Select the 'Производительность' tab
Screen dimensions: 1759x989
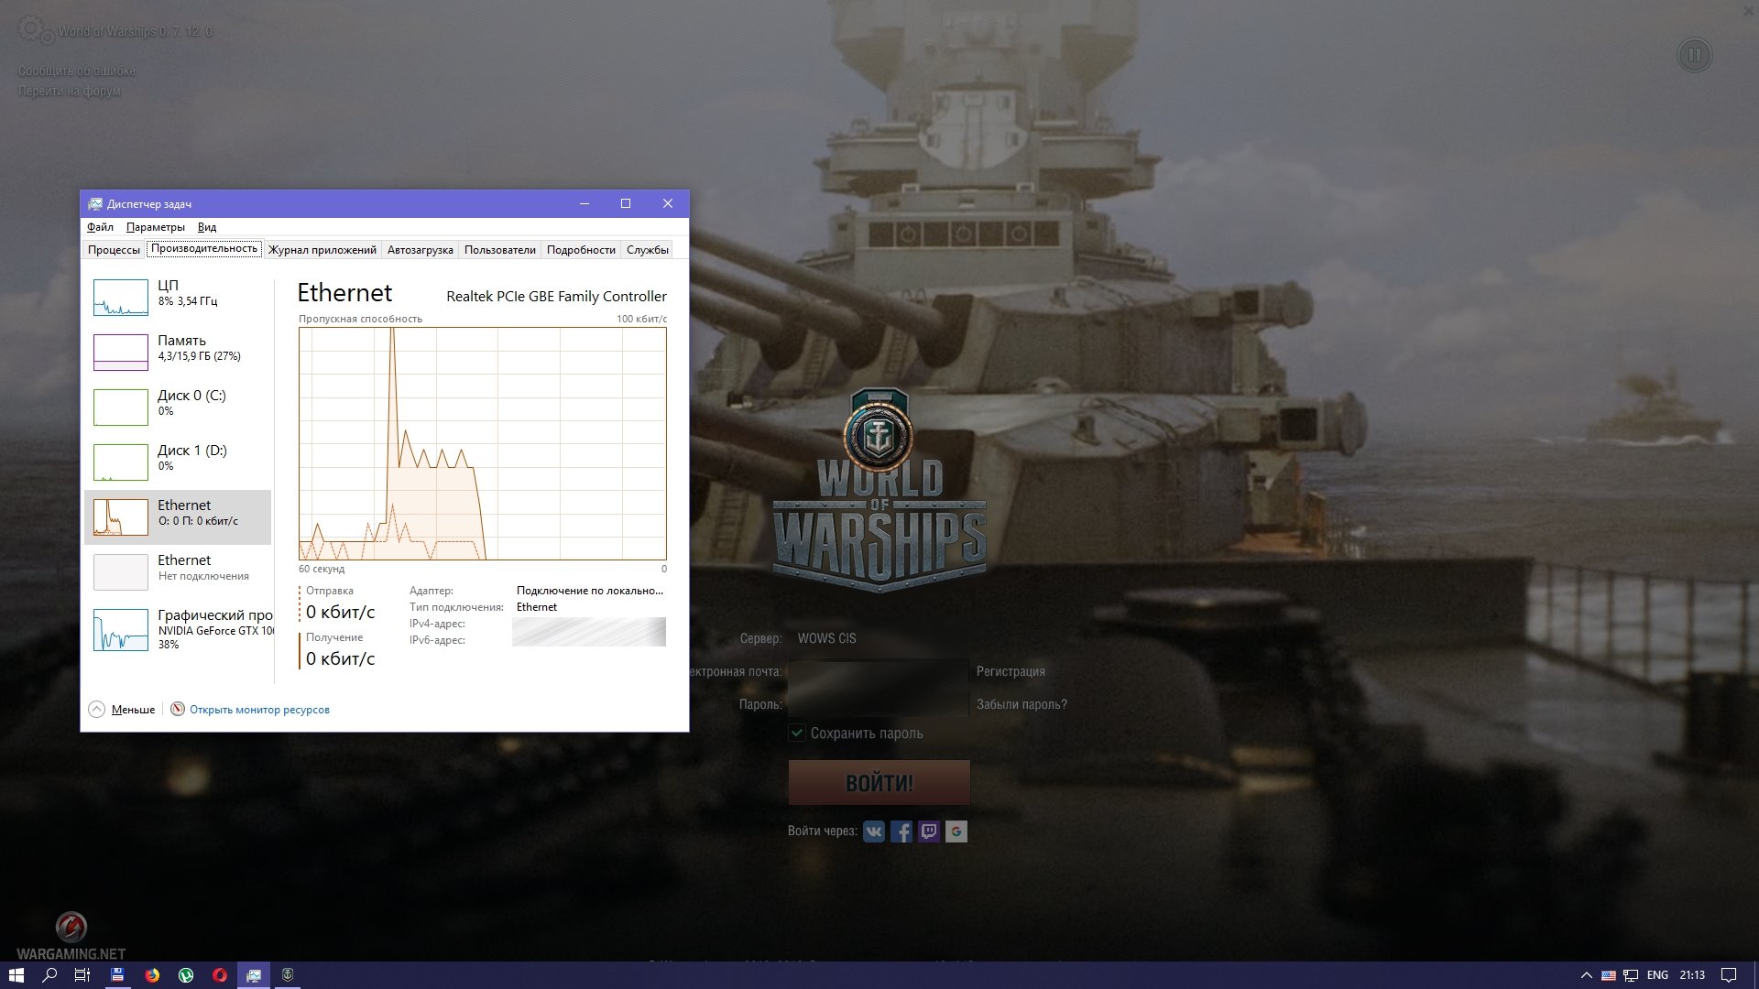[204, 248]
